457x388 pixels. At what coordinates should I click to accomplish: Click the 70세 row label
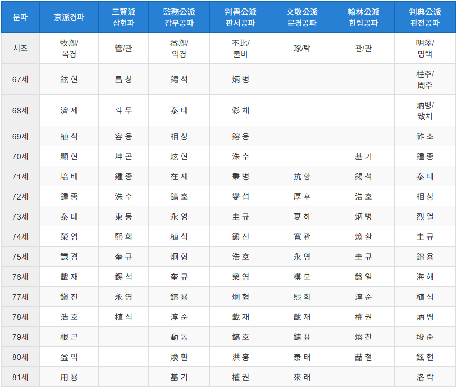pyautogui.click(x=20, y=156)
